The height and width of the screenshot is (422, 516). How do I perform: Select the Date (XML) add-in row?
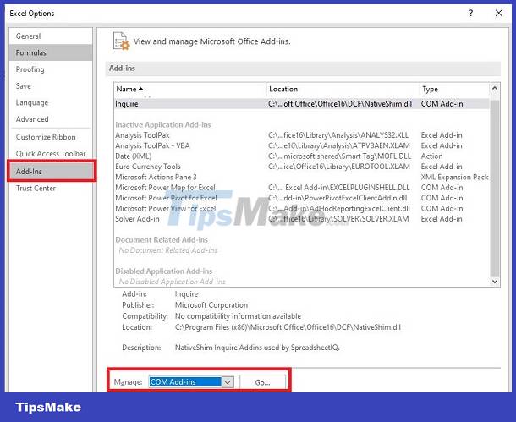[302, 156]
